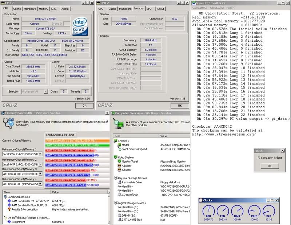
Task: Open the Calculate(C) menu in Super PI
Action: tap(200, 8)
